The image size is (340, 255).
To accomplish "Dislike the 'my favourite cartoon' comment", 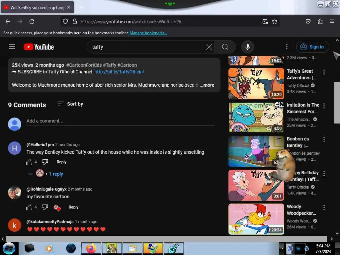I will 45,207.
